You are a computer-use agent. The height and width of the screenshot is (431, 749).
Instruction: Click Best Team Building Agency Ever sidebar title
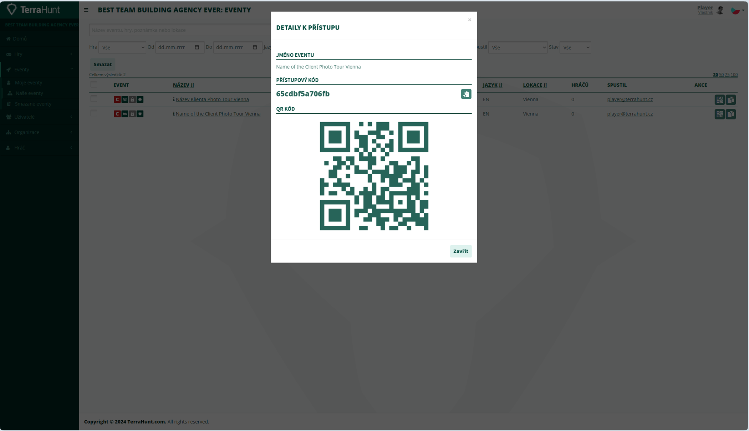[42, 25]
